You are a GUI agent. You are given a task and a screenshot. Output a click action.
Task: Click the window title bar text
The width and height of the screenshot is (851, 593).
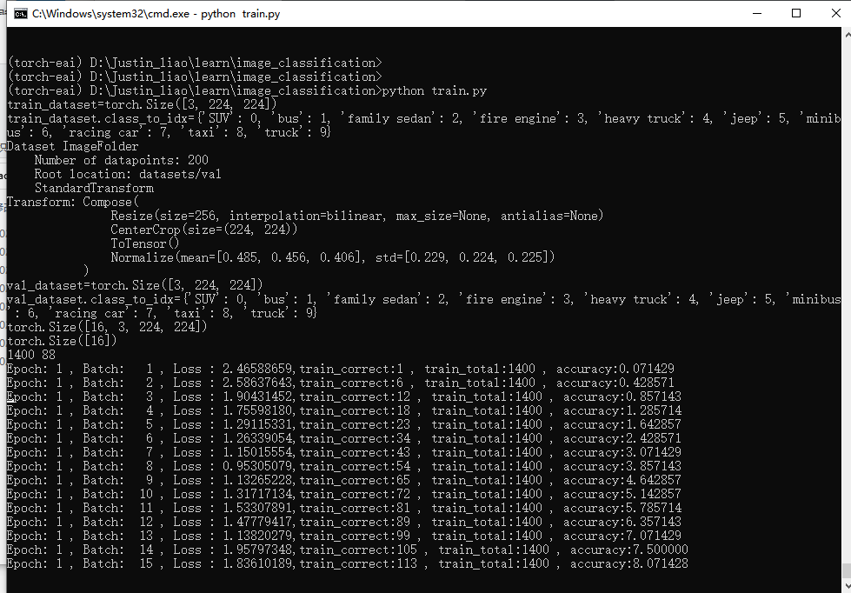tap(156, 14)
